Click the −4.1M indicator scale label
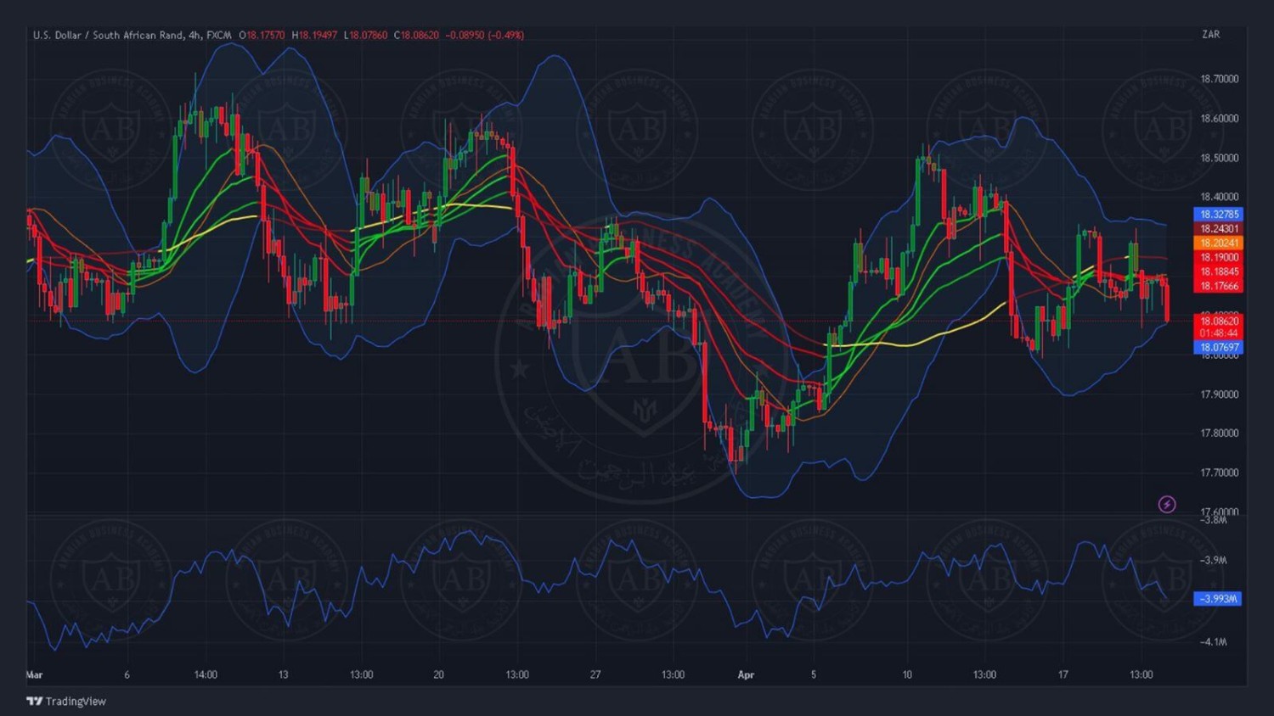 click(1214, 642)
